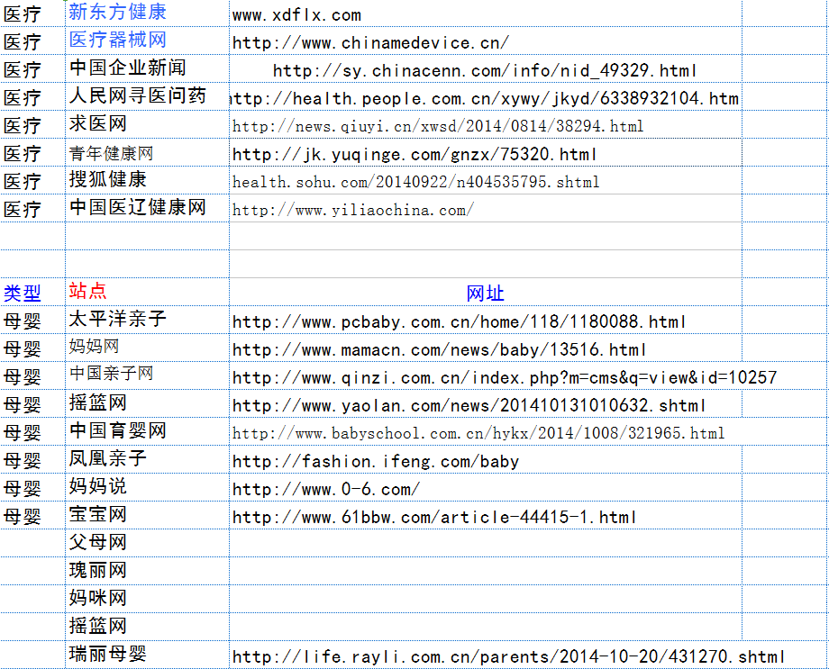This screenshot has height=669, width=829.
Task: Click 医疗 cell in the 新东方健康 row
Action: click(32, 14)
